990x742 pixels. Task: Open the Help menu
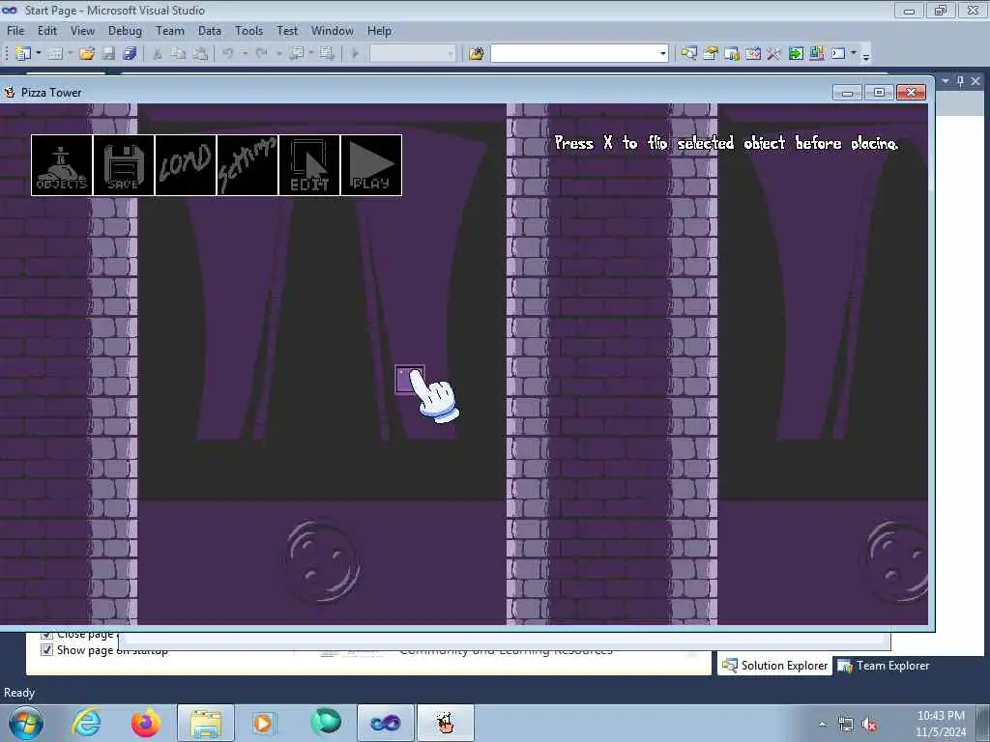tap(379, 30)
